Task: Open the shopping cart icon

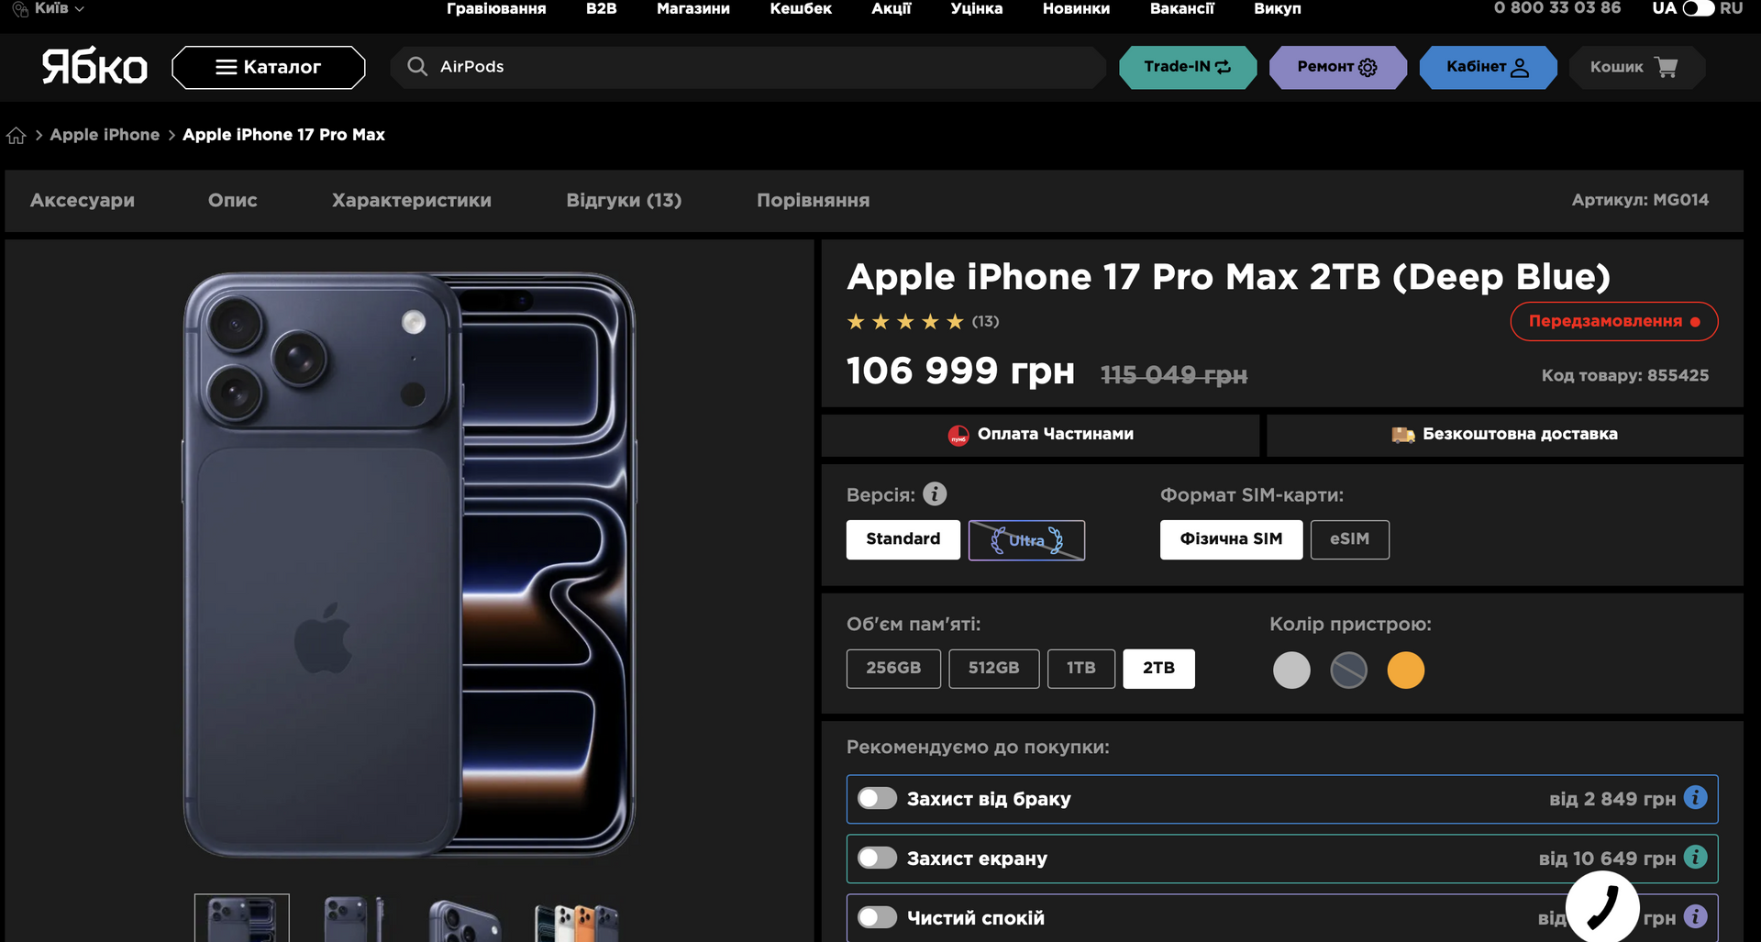Action: click(1666, 67)
